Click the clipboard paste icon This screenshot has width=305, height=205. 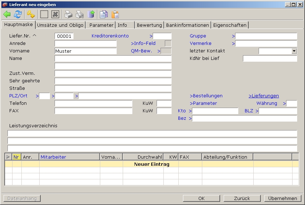click(115, 14)
